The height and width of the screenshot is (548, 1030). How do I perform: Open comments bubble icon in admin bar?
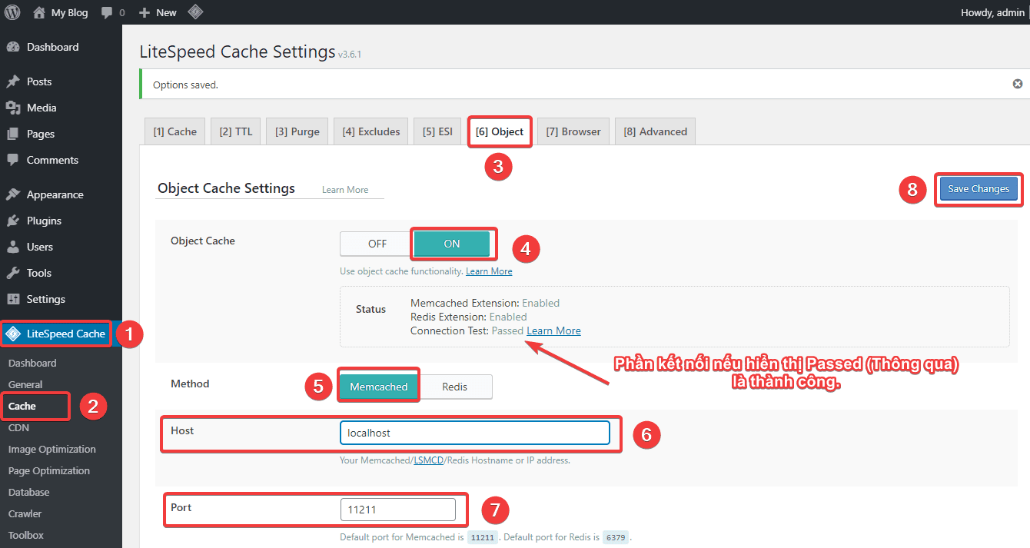pos(107,12)
